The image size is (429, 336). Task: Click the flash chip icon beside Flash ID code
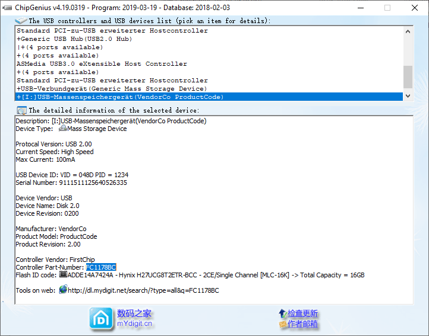(x=63, y=274)
